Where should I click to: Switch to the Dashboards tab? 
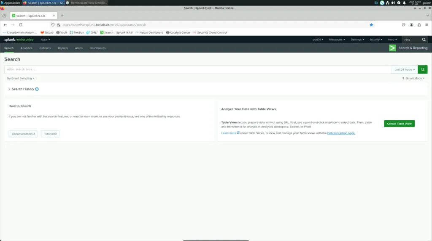click(97, 48)
